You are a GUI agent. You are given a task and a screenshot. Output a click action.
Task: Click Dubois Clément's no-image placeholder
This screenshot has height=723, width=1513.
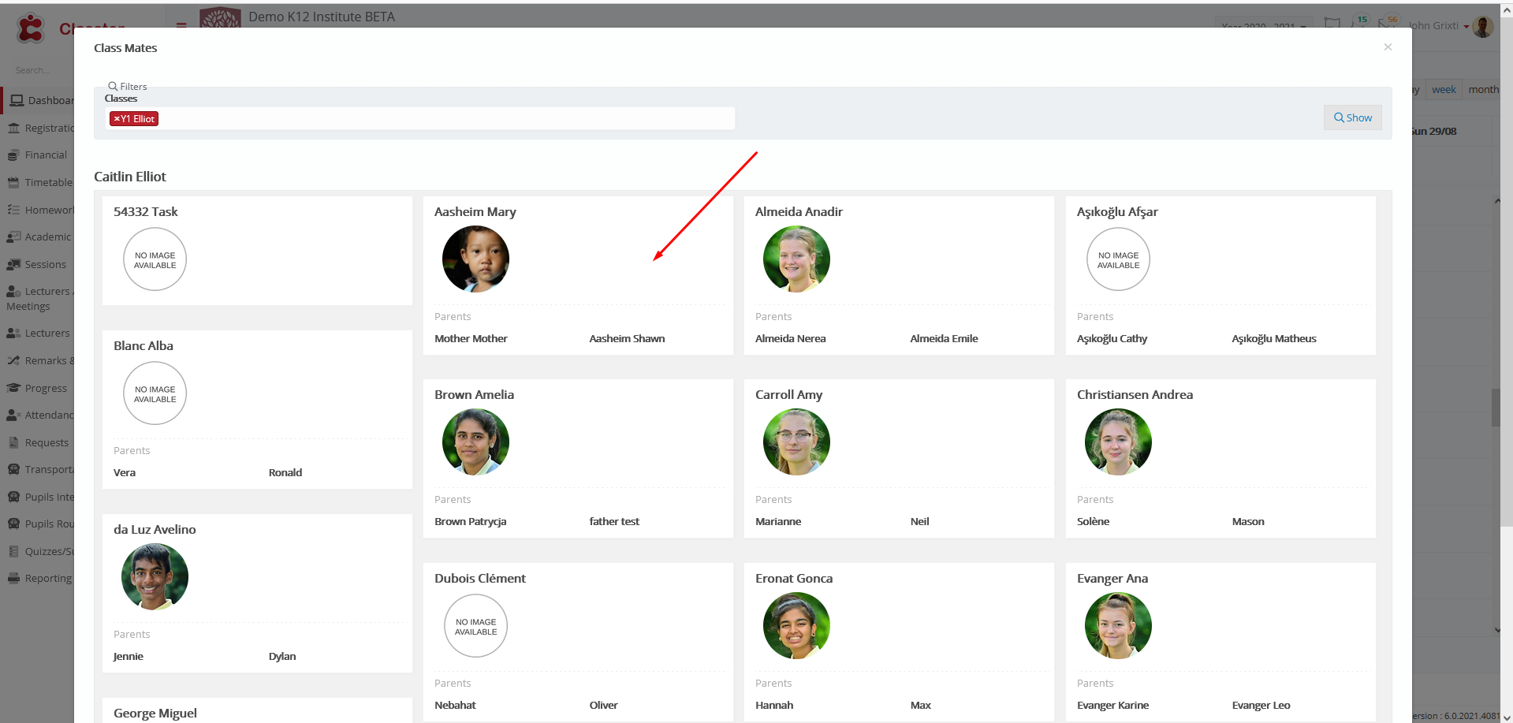tap(475, 626)
